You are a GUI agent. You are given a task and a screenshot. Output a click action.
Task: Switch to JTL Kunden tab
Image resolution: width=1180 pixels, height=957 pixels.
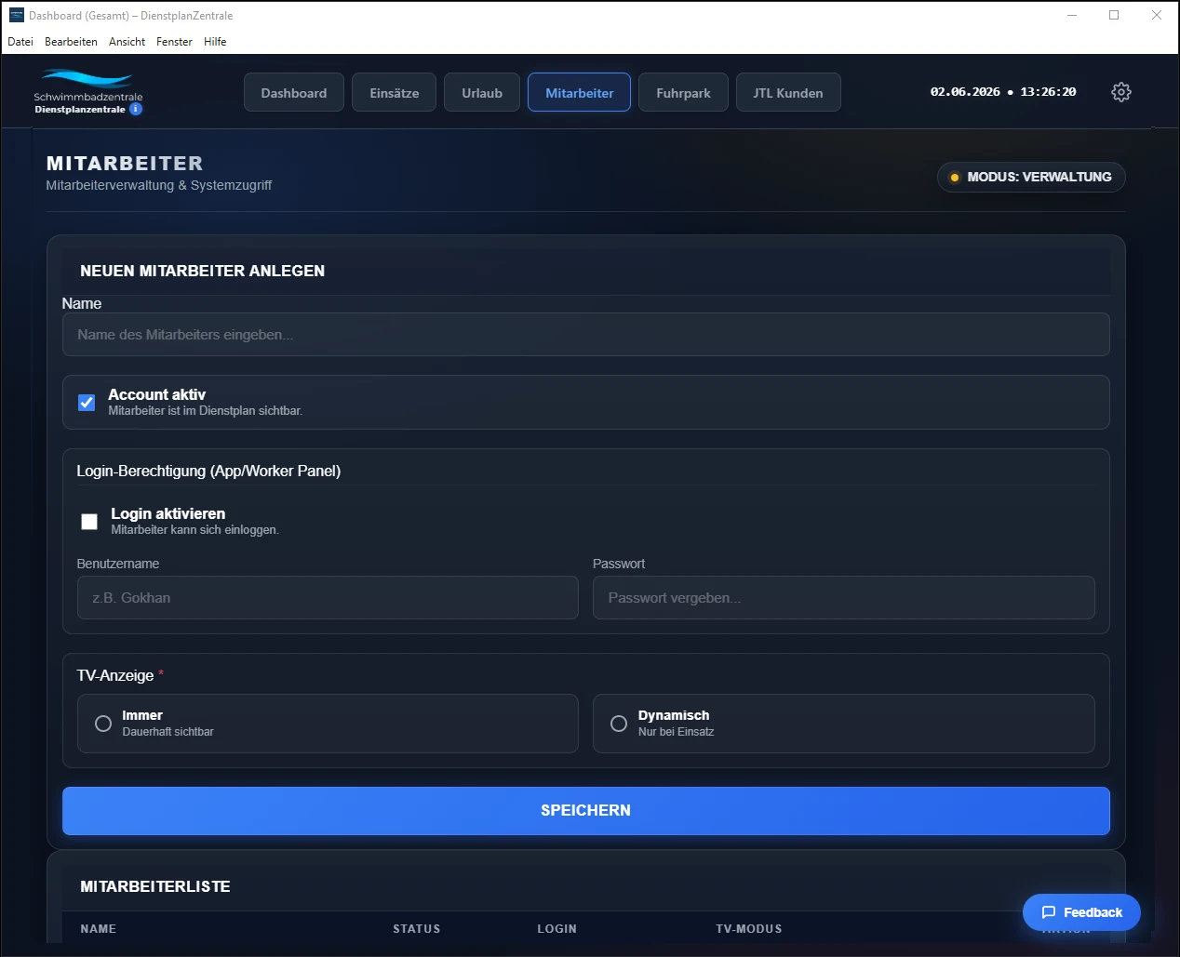pyautogui.click(x=788, y=92)
